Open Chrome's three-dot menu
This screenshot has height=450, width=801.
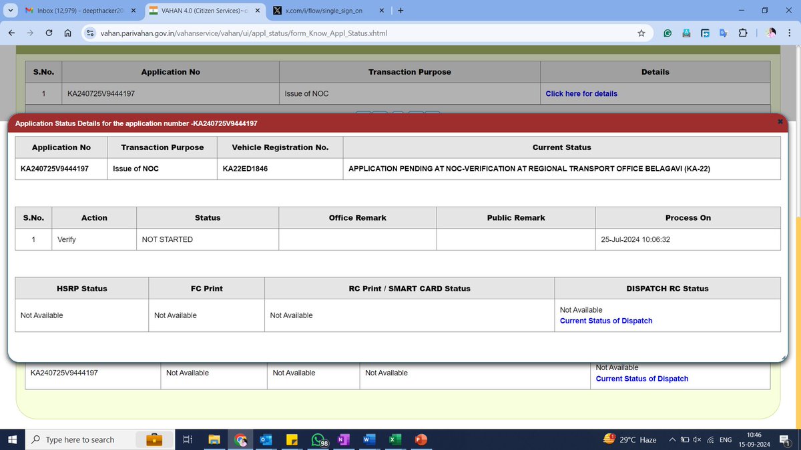[789, 33]
